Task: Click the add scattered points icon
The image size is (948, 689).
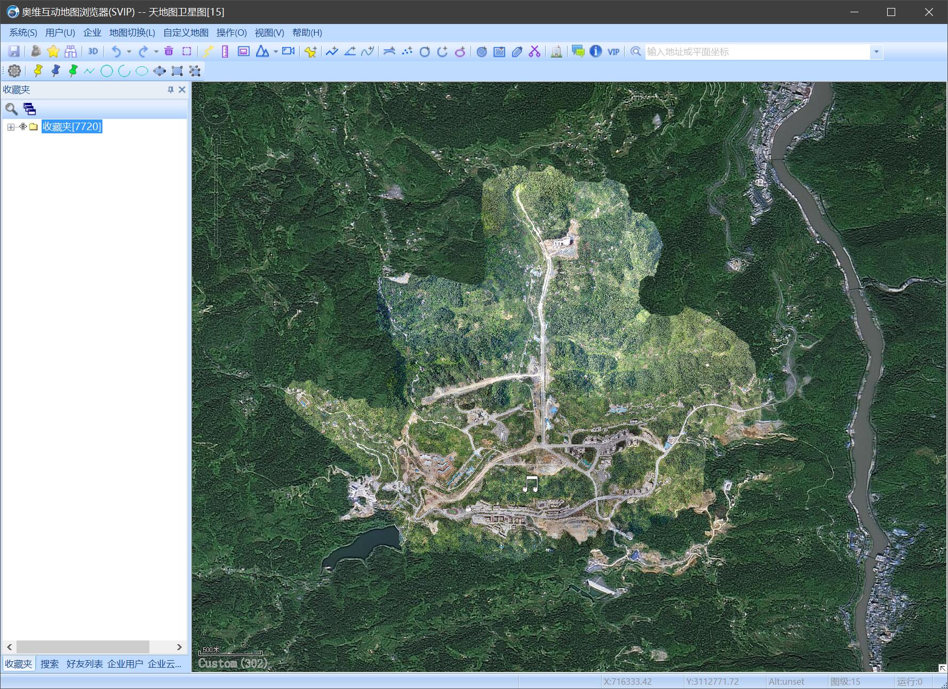Action: pos(407,51)
